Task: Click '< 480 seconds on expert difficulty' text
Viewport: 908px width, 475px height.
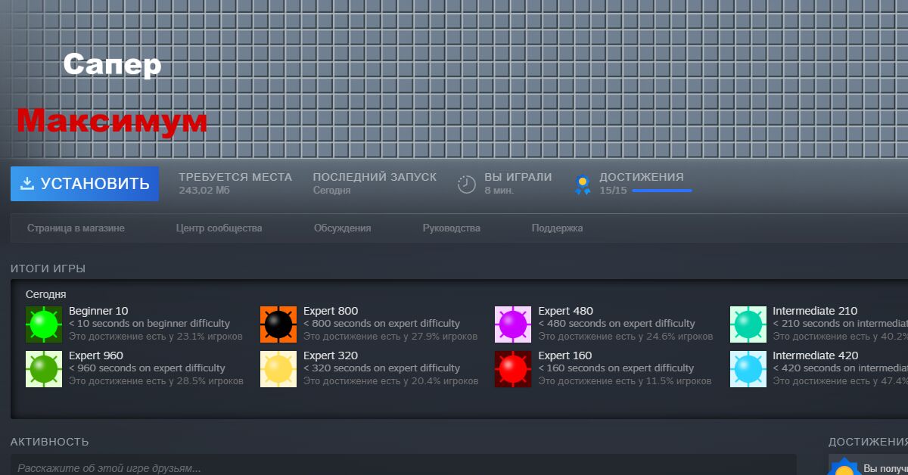Action: coord(617,324)
